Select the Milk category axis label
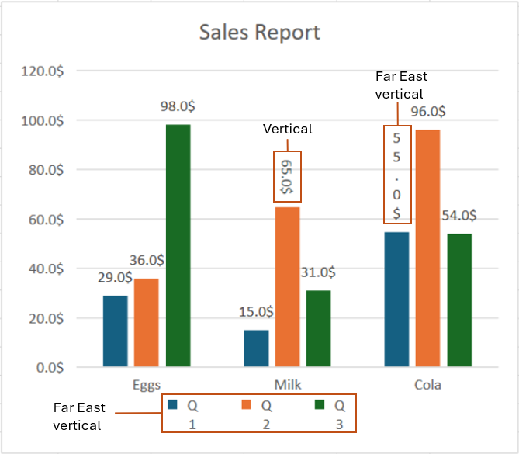The height and width of the screenshot is (454, 519). 287,385
